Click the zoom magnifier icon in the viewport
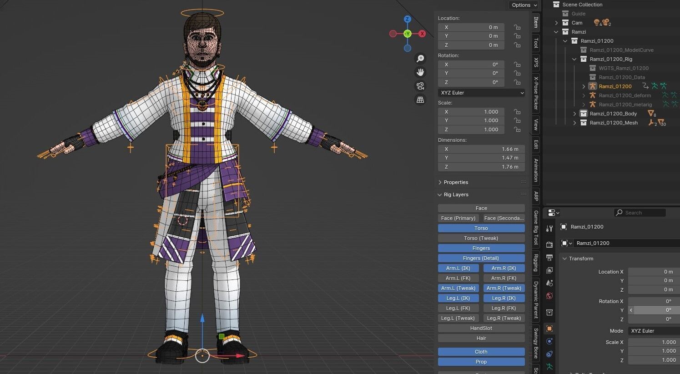 420,59
